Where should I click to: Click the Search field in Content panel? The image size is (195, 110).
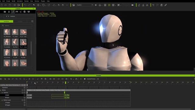[x=17, y=26]
